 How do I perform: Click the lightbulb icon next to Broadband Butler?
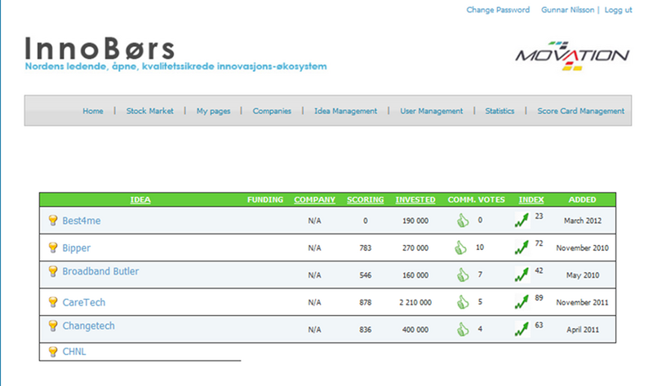(53, 271)
